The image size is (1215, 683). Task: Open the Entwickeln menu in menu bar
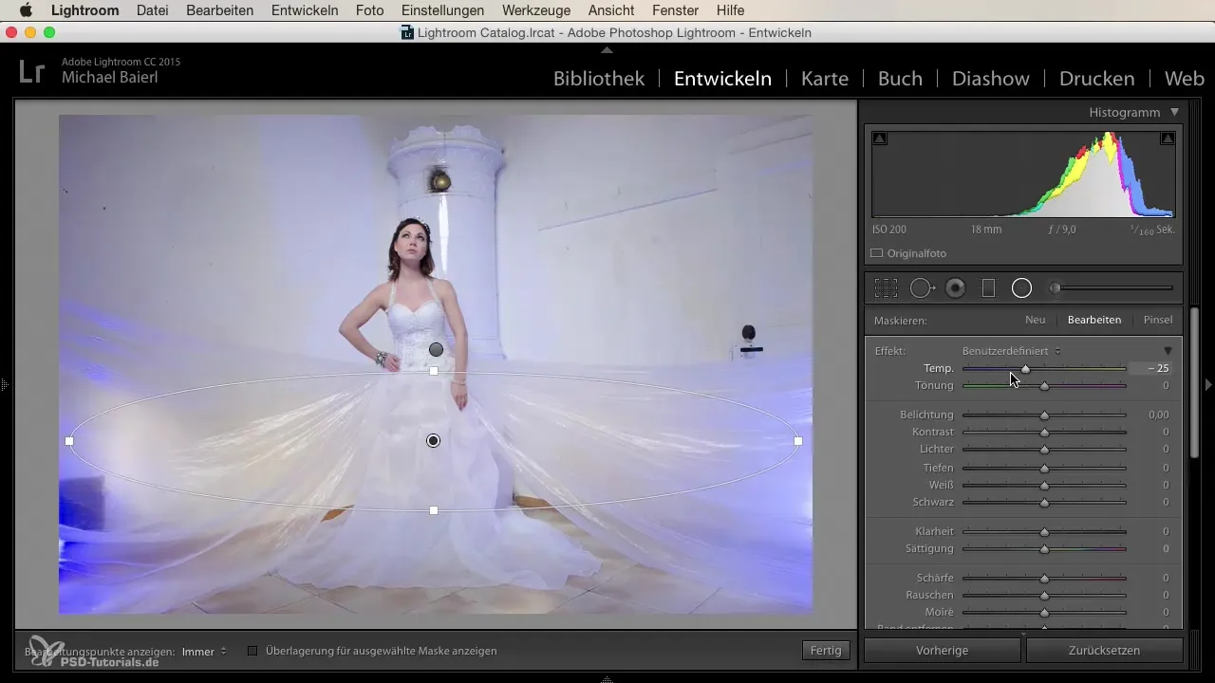click(305, 10)
